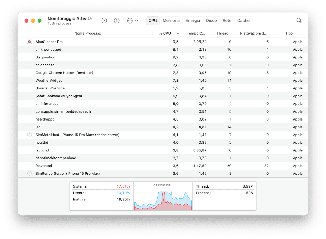Select the MacCleaner Pro app icon
This screenshot has width=326, height=239.
(x=29, y=42)
